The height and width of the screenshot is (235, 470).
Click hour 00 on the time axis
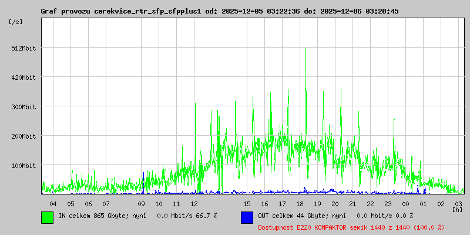(405, 204)
